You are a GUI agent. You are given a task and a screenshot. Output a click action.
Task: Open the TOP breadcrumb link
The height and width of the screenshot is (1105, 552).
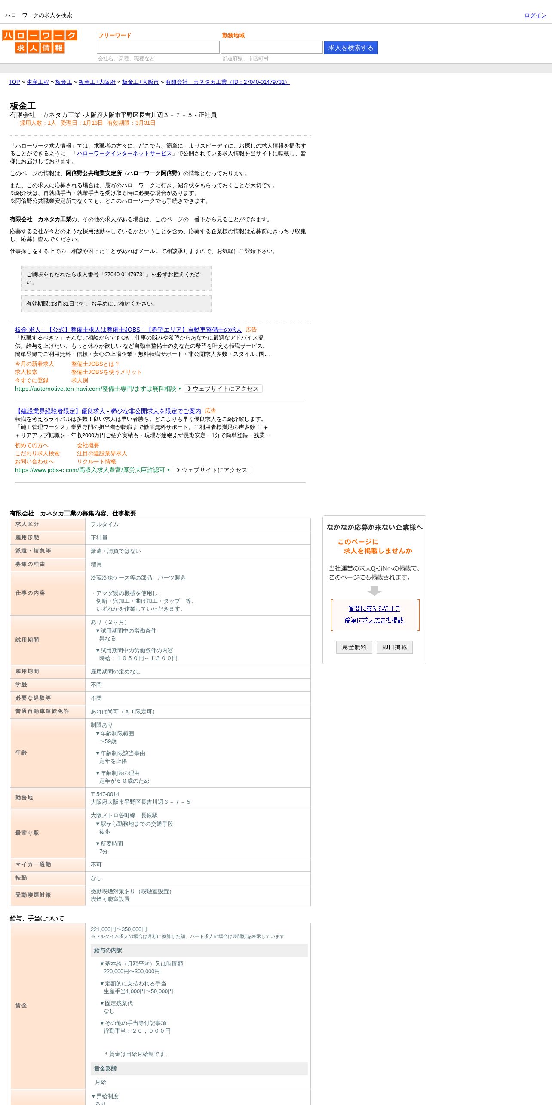point(14,82)
